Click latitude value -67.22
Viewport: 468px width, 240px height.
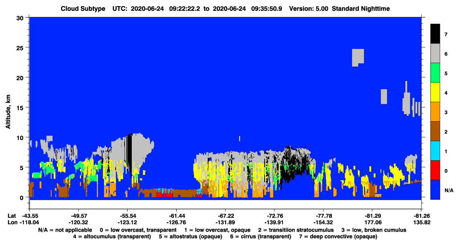(x=225, y=216)
